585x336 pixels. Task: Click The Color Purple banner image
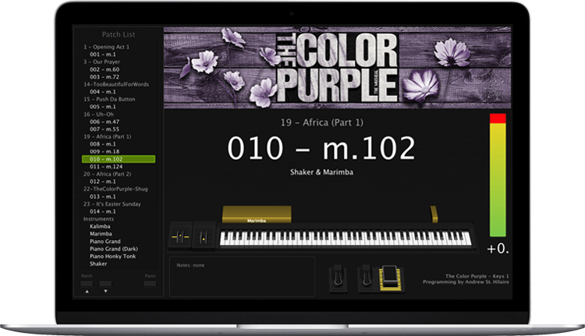[x=337, y=68]
